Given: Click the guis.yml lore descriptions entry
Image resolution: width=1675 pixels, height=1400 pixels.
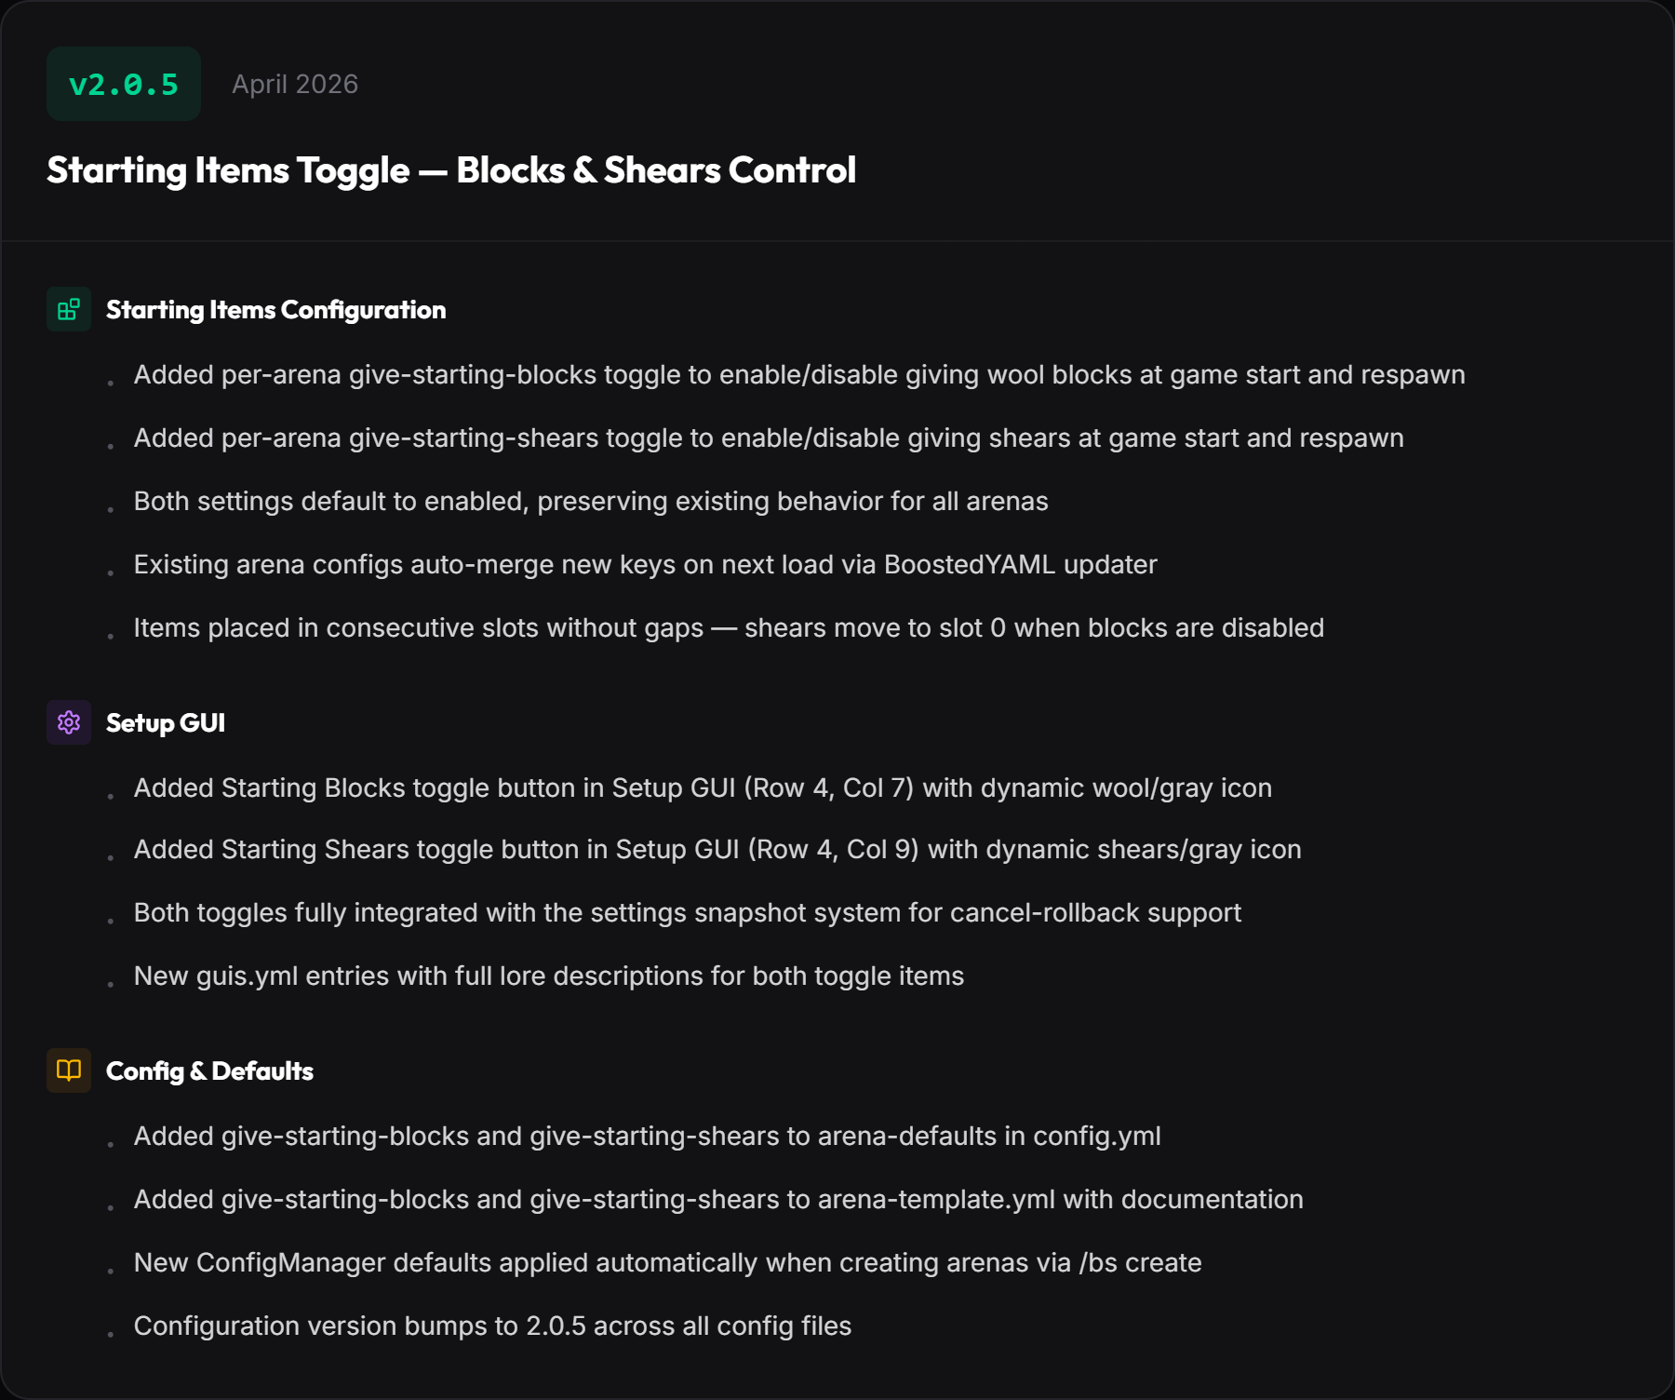Looking at the screenshot, I should click(x=549, y=976).
